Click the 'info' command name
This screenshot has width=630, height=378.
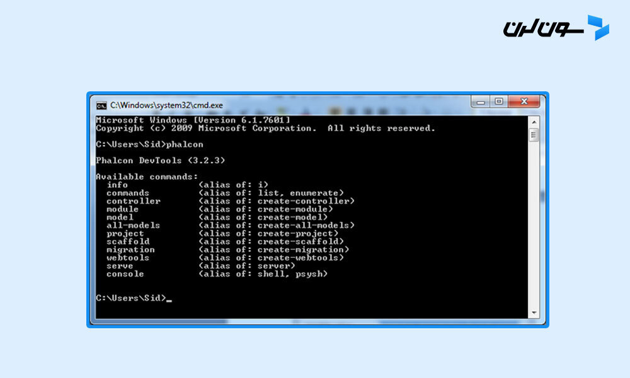pyautogui.click(x=117, y=185)
